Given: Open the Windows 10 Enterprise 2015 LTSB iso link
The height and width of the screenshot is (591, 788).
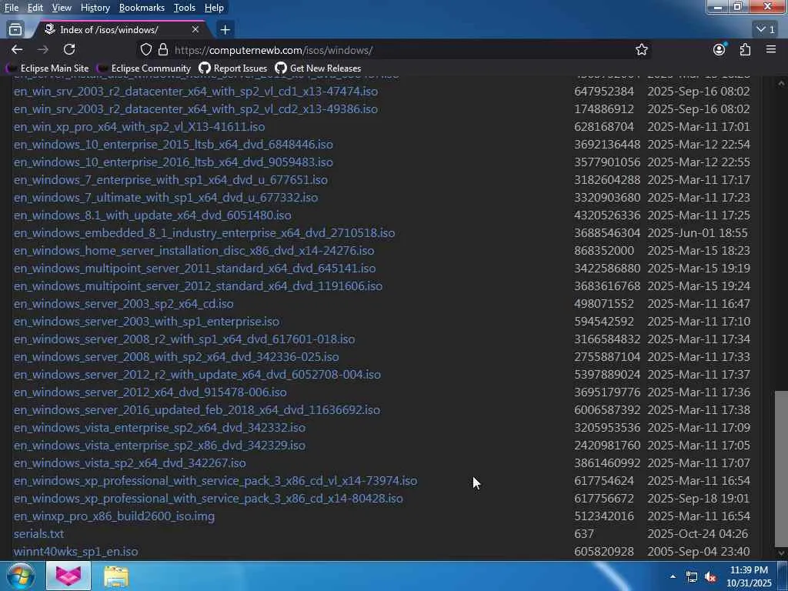Looking at the screenshot, I should pos(173,144).
